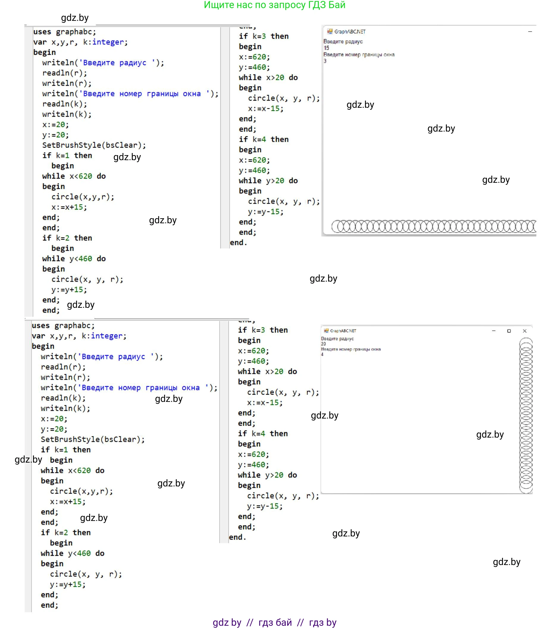Click the final 'end.' line in the upper listing
The image size is (550, 629).
coord(239,243)
